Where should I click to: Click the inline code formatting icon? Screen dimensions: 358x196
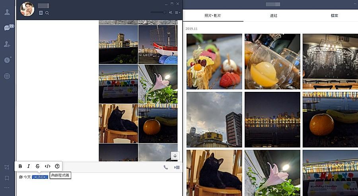click(x=47, y=166)
